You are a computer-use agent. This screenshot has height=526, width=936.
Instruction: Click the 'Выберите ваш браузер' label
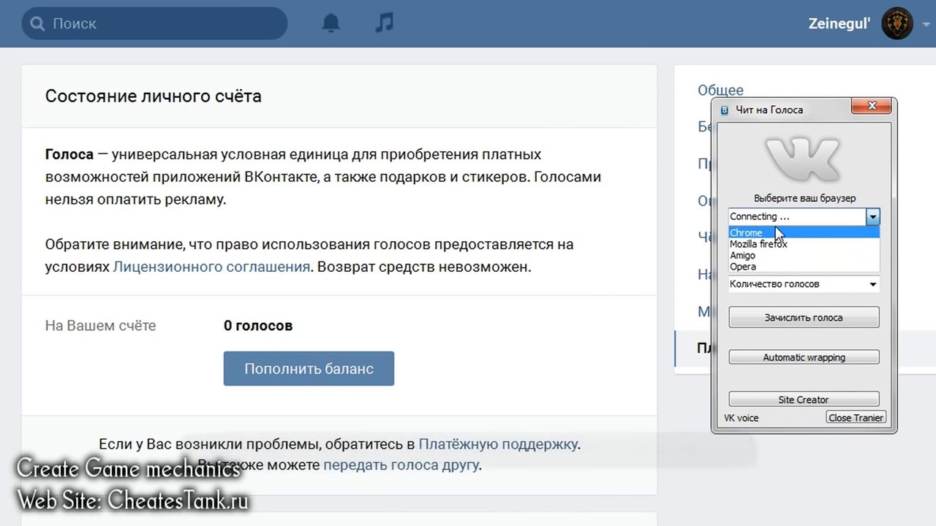(804, 198)
